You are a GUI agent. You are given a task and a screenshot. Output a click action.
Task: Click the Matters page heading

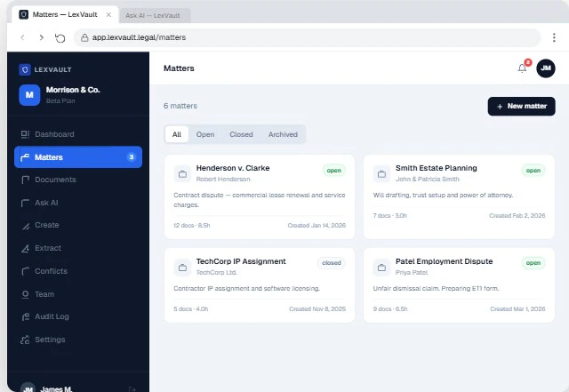(179, 68)
